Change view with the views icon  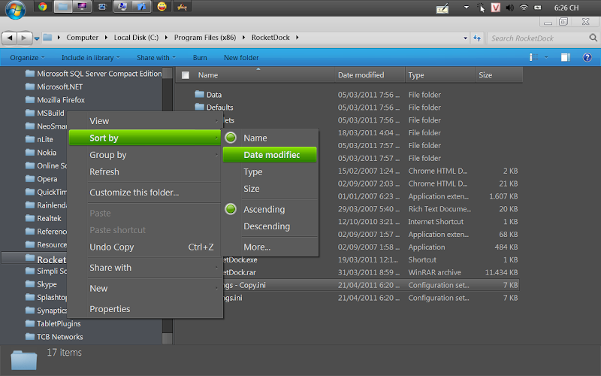533,57
